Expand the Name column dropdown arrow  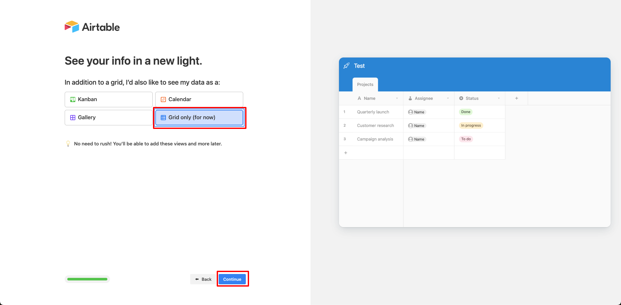point(397,98)
